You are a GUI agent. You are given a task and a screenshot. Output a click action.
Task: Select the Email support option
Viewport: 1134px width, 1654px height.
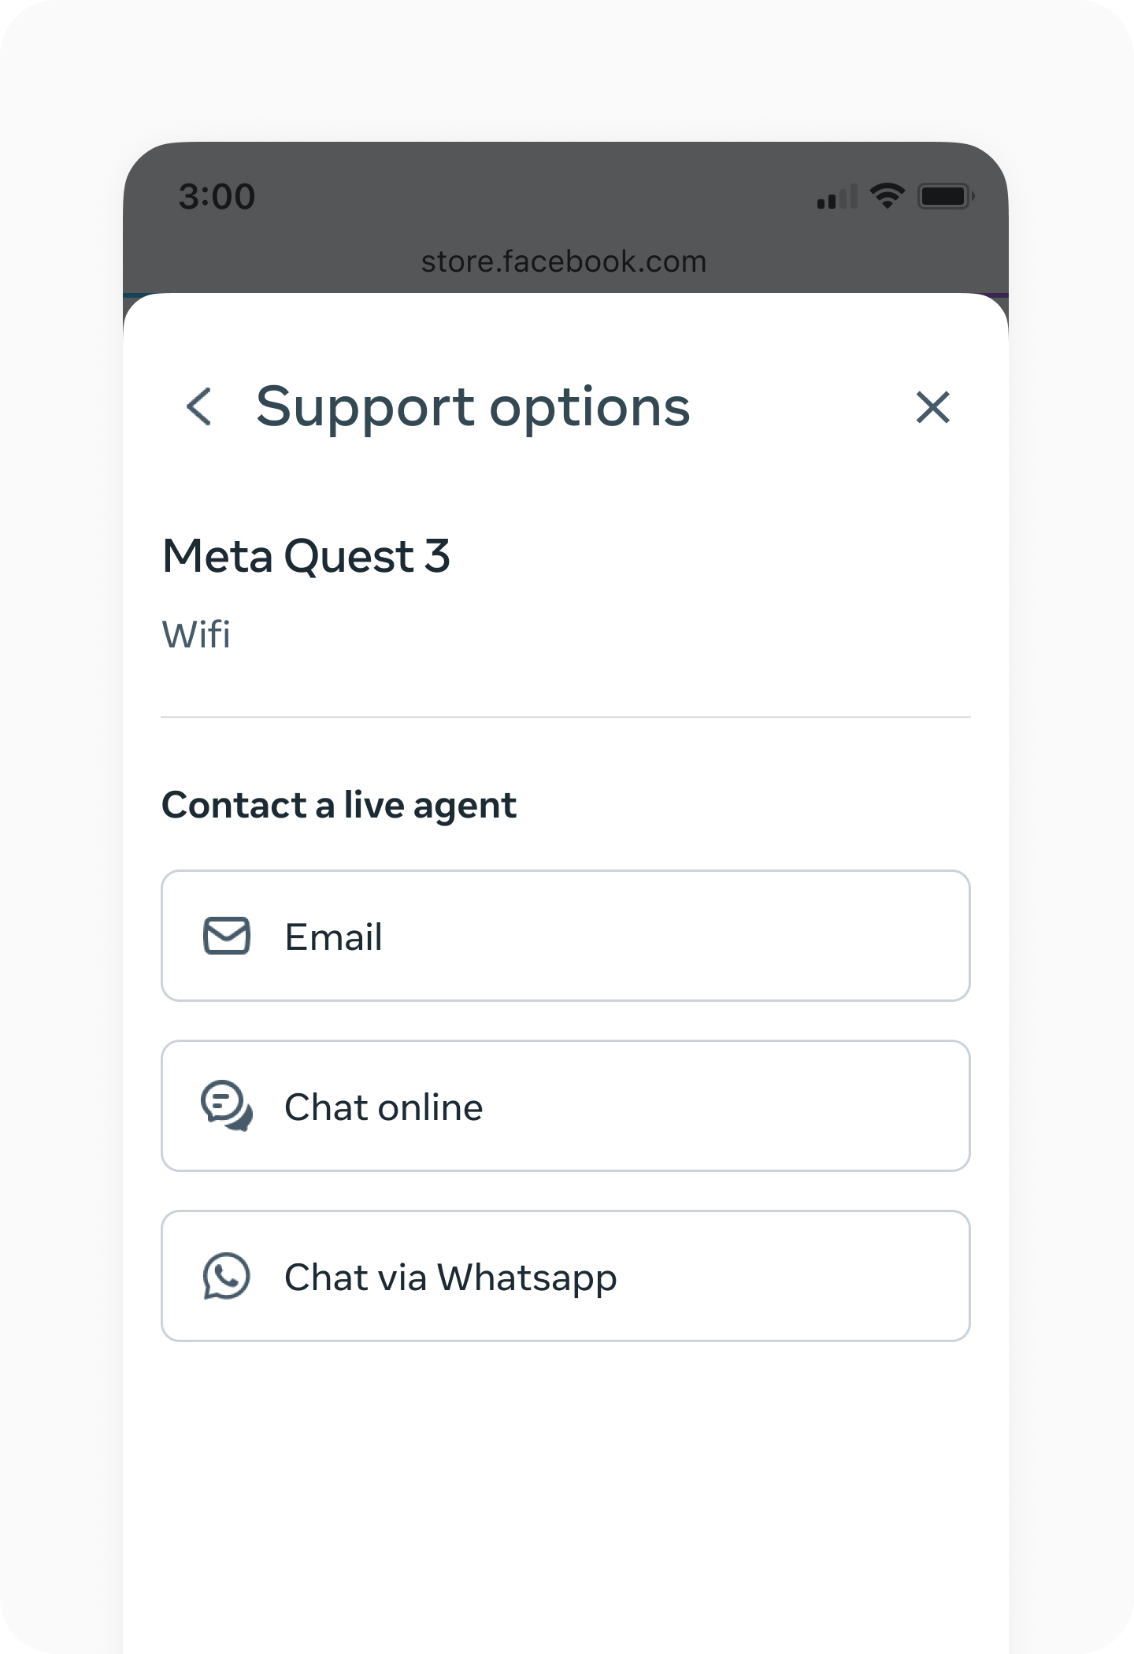(x=565, y=936)
